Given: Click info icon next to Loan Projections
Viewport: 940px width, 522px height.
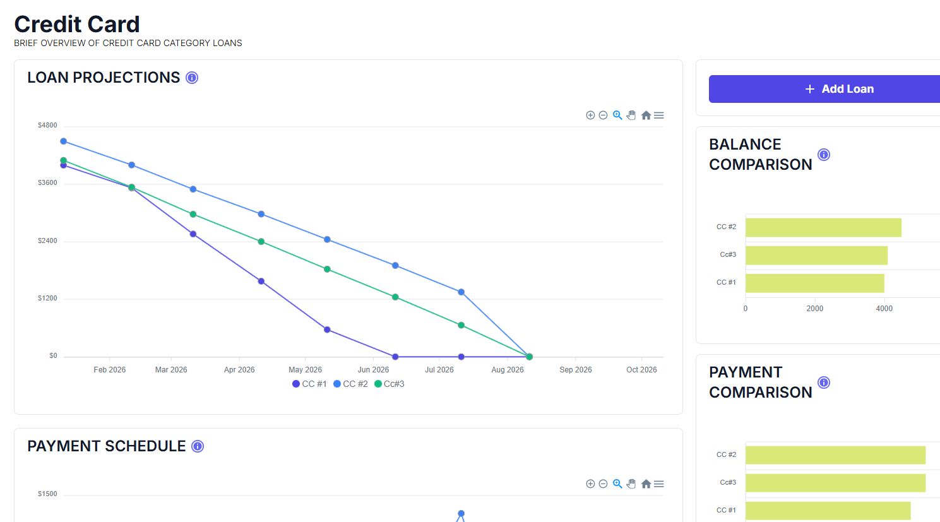Looking at the screenshot, I should click(x=192, y=78).
